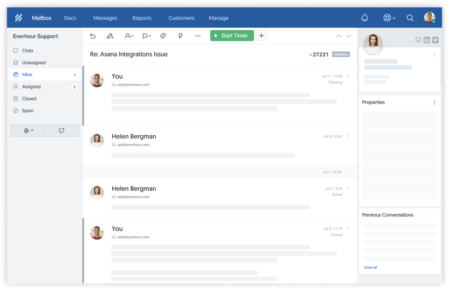449x290 pixels.
Task: Select the compose note pencil icon
Action: click(110, 36)
